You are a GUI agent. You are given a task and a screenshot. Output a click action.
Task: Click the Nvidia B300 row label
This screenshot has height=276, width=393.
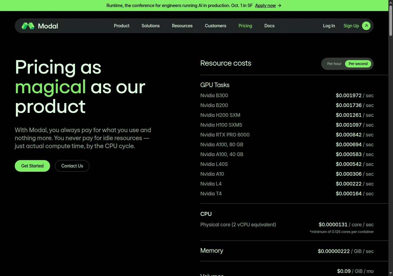[x=214, y=95]
